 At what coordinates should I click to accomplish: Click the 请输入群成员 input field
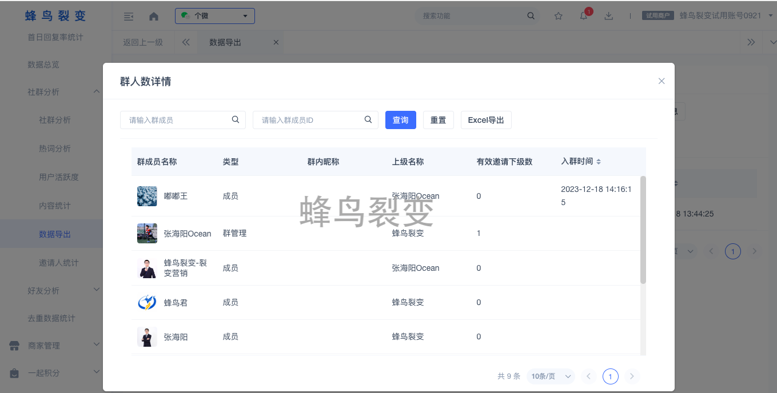pos(177,120)
